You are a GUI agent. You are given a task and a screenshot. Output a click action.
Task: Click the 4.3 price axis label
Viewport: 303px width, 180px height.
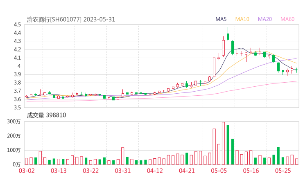(17, 41)
